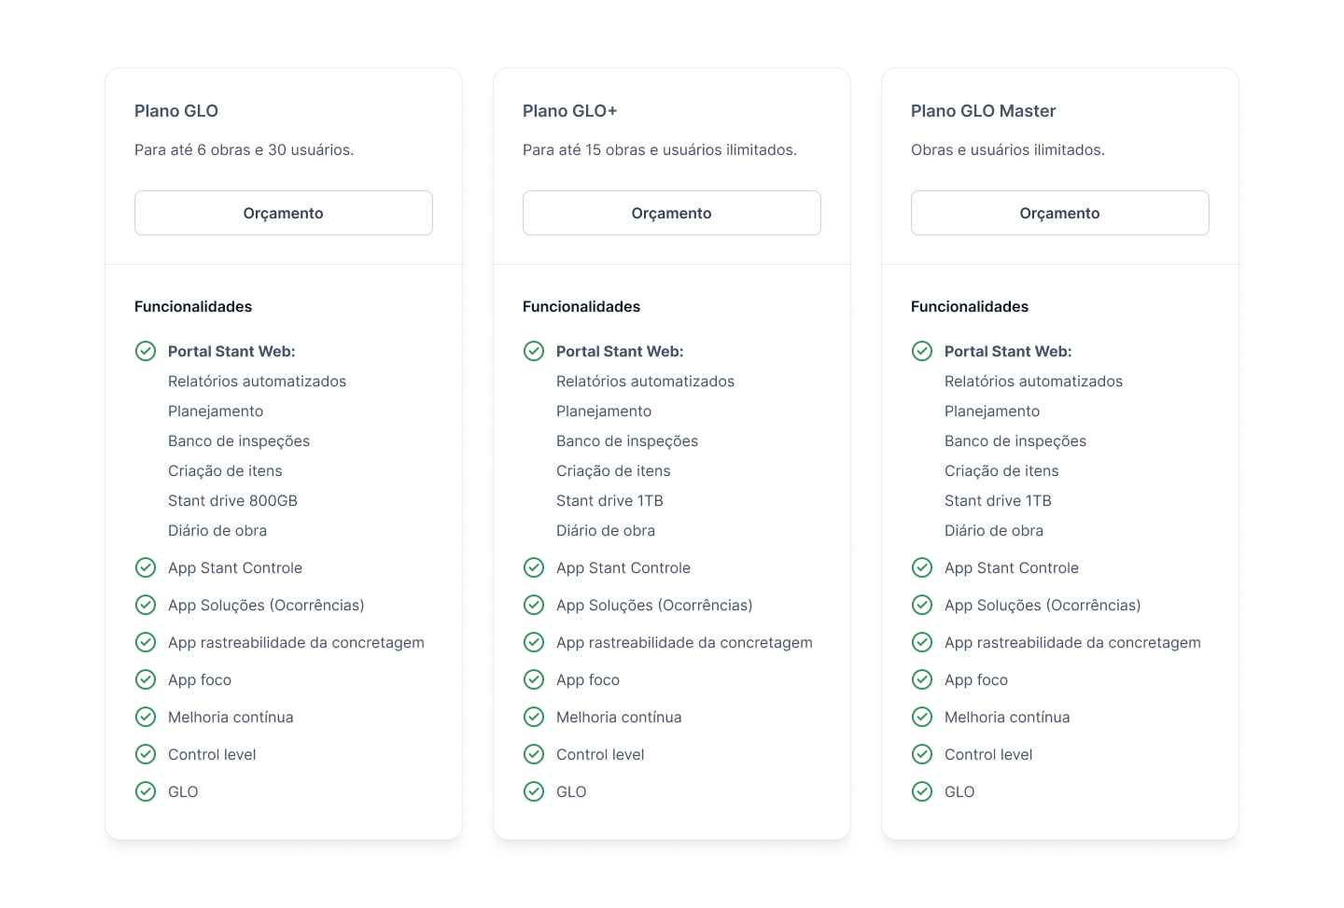Click check icon next to Melhoria contínua in Plano GLO+
This screenshot has width=1344, height=908.
click(x=534, y=717)
